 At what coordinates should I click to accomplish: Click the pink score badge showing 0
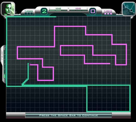tap(93, 11)
